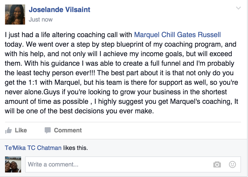Open post options chevron menu
248x177 pixels.
(x=238, y=8)
